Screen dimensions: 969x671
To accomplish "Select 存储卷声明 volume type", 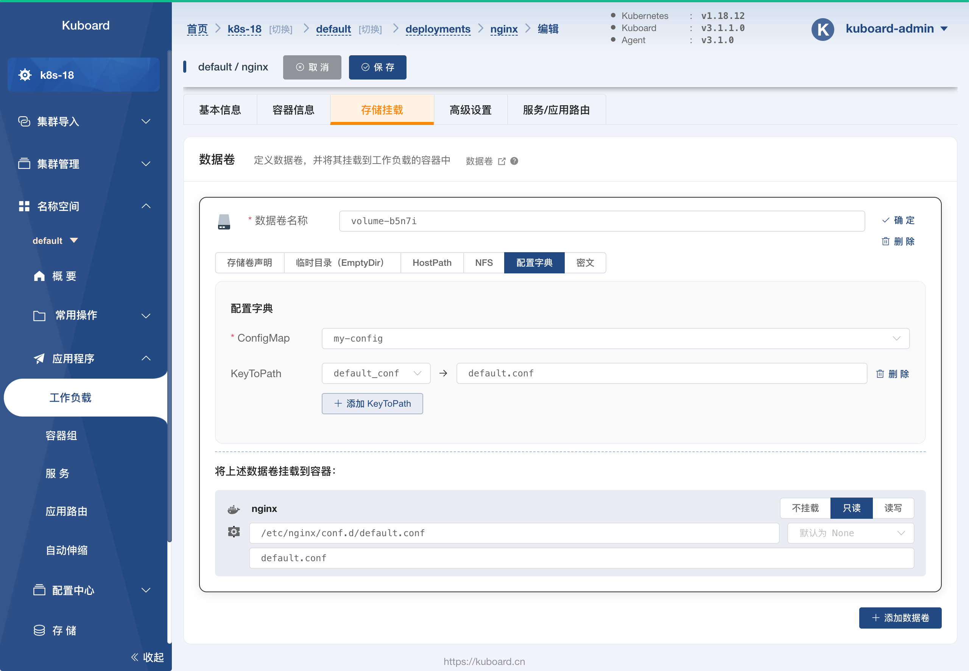I will click(x=249, y=263).
